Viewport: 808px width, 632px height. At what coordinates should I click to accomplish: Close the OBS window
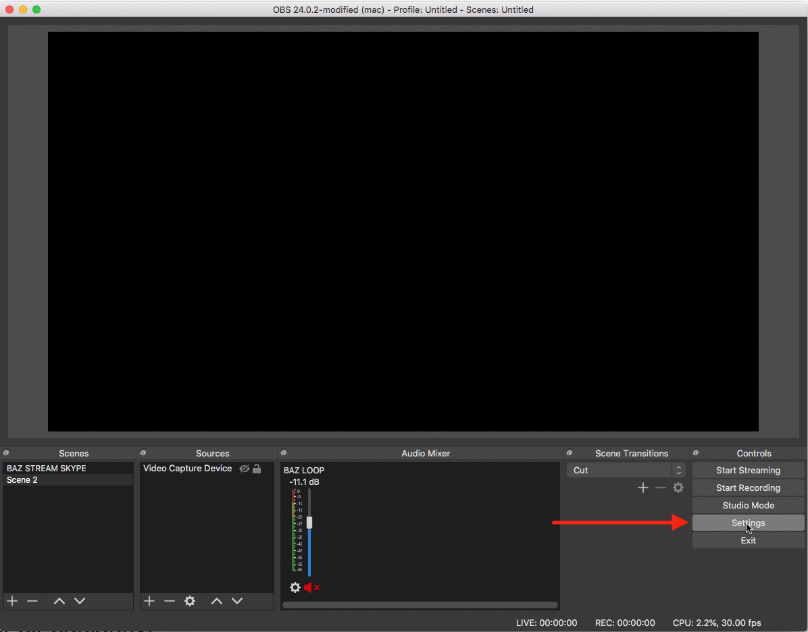click(9, 9)
